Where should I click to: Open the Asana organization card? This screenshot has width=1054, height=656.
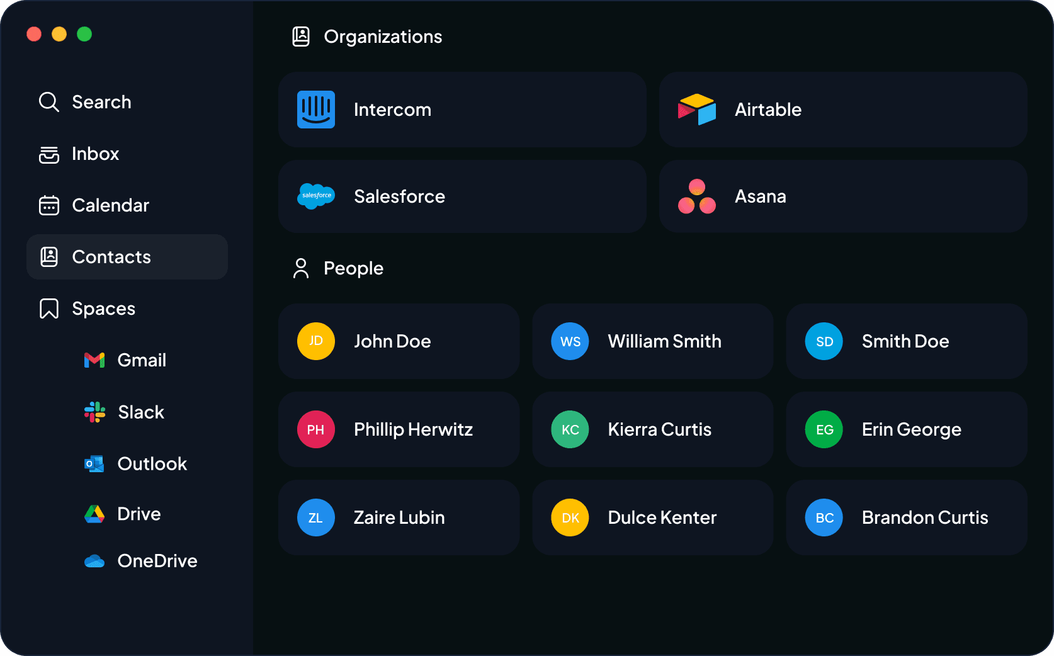[x=843, y=196]
